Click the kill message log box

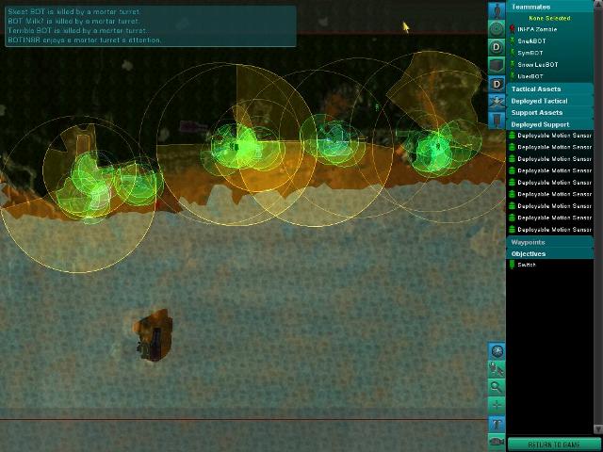pos(151,25)
